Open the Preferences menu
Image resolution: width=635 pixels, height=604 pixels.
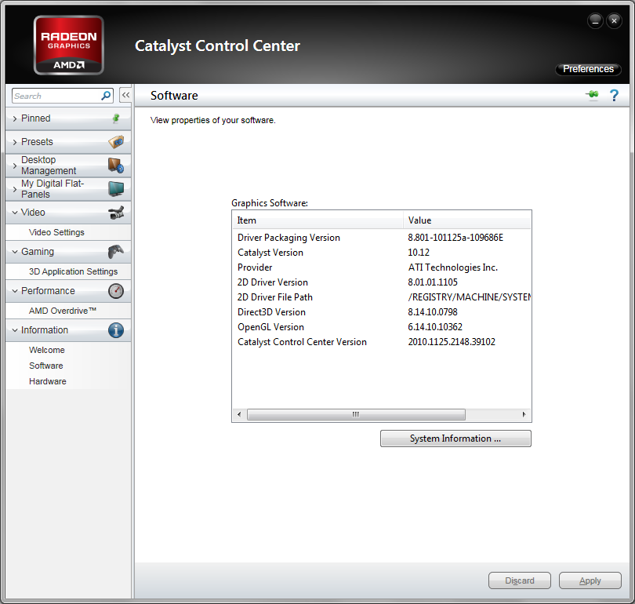[x=588, y=69]
